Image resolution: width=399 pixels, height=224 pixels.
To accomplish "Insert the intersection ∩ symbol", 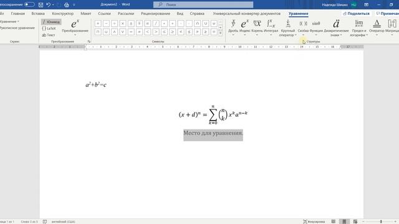I will (x=197, y=24).
